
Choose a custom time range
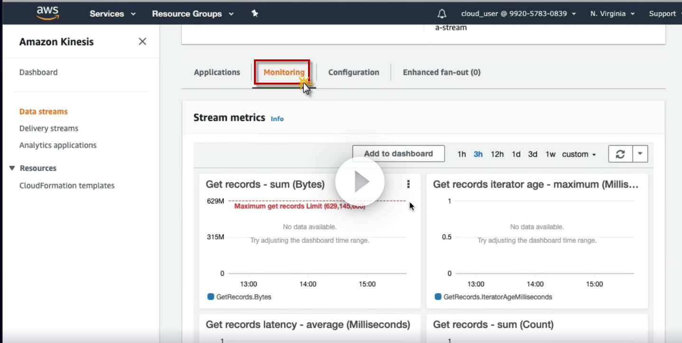click(579, 154)
